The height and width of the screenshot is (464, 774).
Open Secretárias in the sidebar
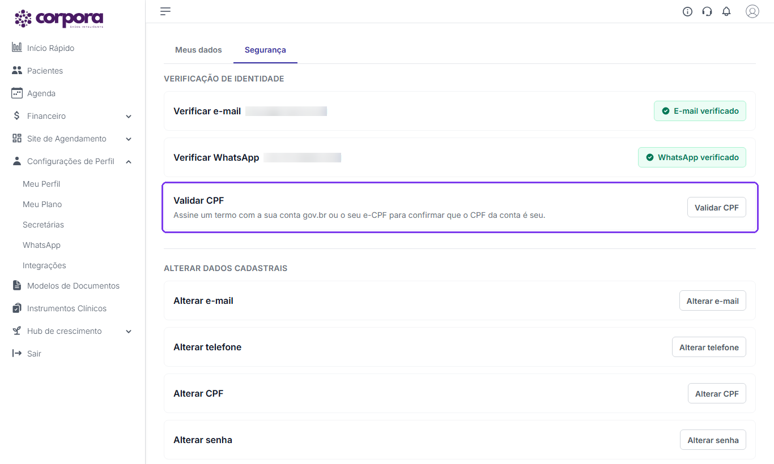[43, 225]
